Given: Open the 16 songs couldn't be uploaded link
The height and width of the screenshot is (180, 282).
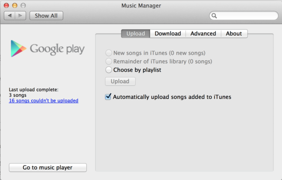Looking at the screenshot, I should (x=44, y=101).
